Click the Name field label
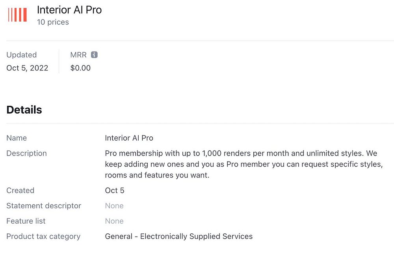 click(x=17, y=138)
